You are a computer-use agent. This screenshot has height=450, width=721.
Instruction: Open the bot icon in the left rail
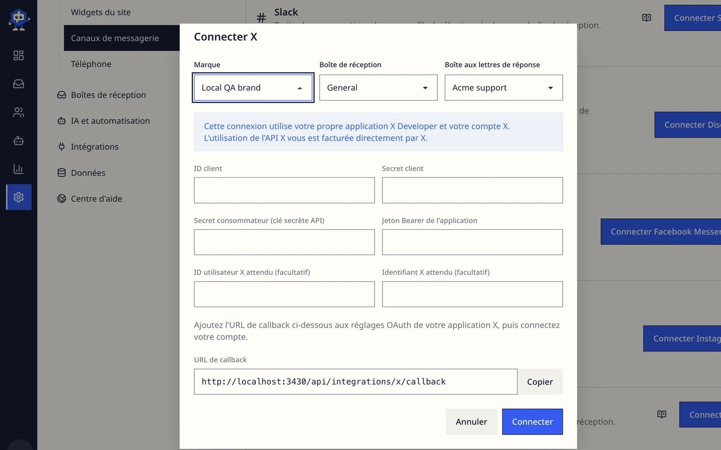coord(19,141)
